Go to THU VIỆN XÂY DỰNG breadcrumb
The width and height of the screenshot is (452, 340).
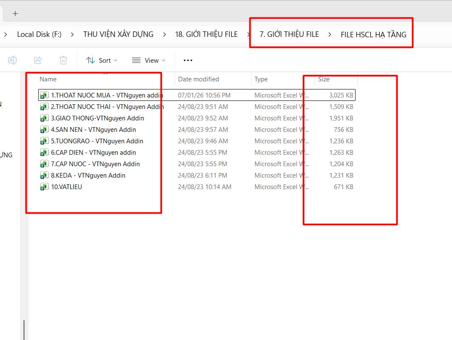118,34
